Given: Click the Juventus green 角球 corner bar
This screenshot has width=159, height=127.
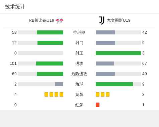Looking at the screenshot, I should coord(114,84).
